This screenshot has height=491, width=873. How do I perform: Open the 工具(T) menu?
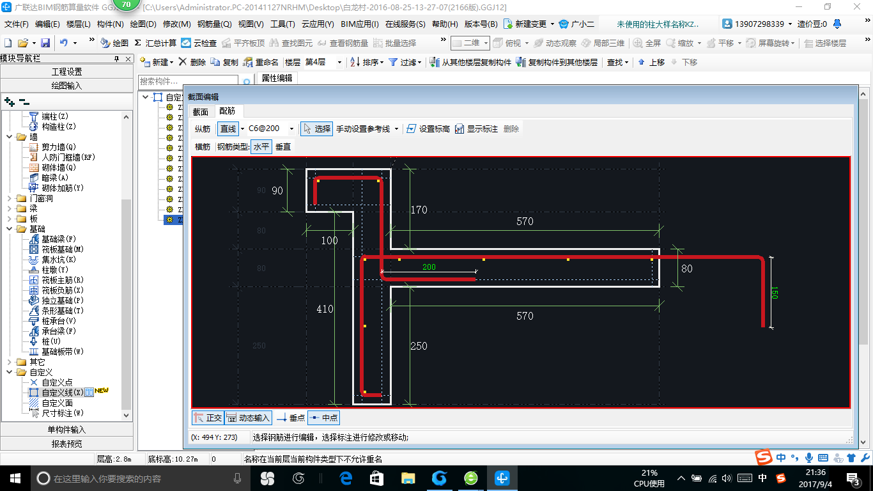pyautogui.click(x=282, y=24)
